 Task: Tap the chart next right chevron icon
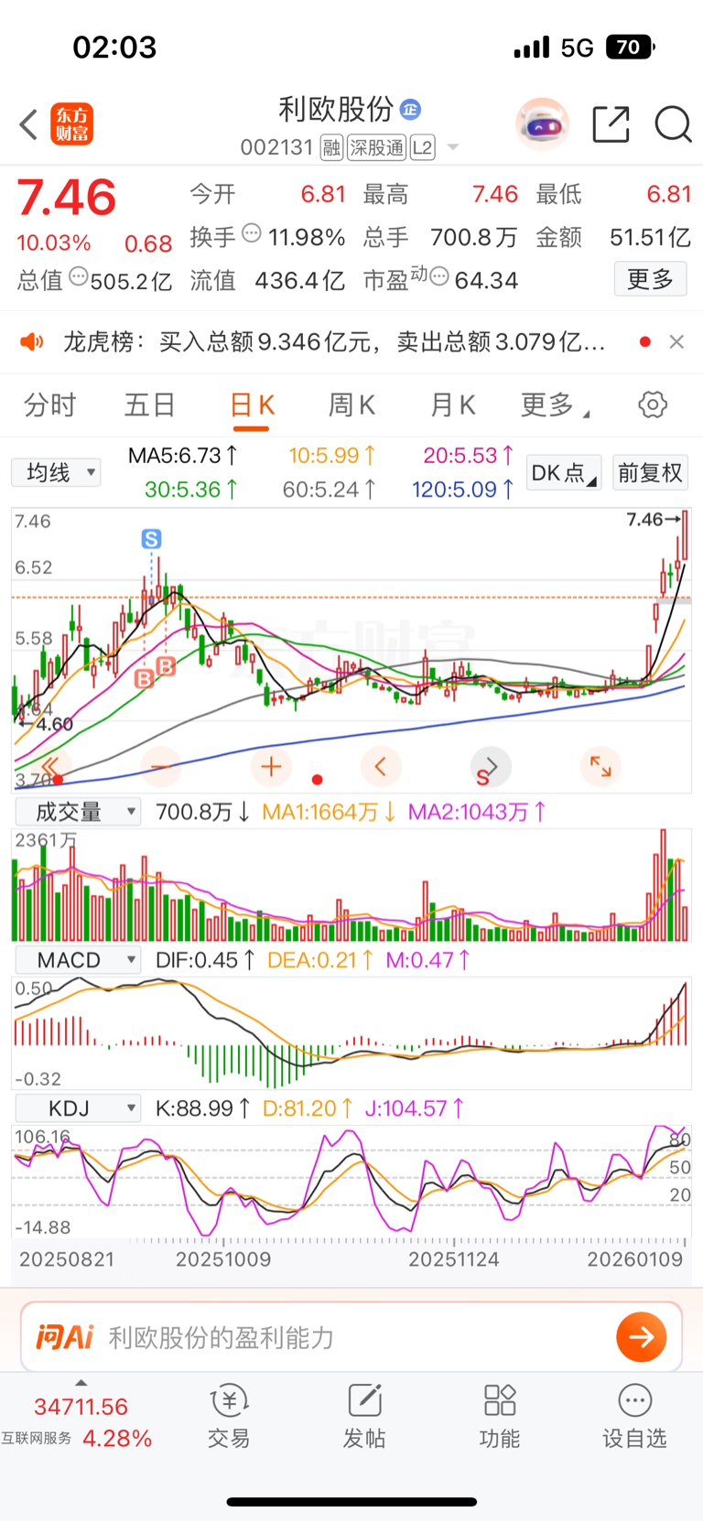tap(491, 767)
